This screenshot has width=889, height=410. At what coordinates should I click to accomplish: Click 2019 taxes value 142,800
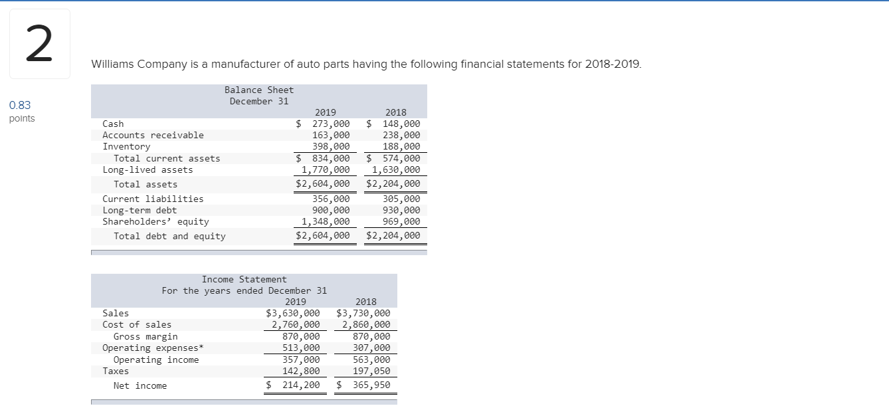coord(301,371)
